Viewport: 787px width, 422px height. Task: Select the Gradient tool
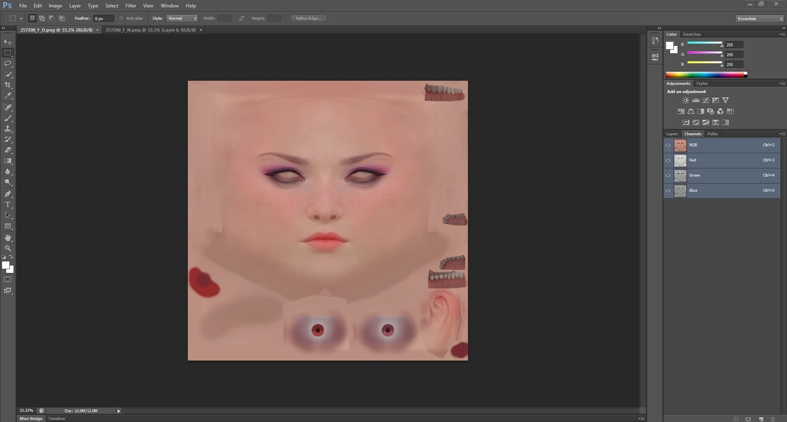tap(8, 161)
